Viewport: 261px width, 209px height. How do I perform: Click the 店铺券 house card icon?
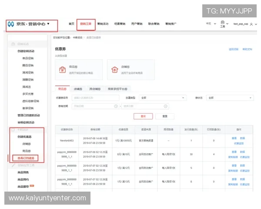tap(115, 70)
